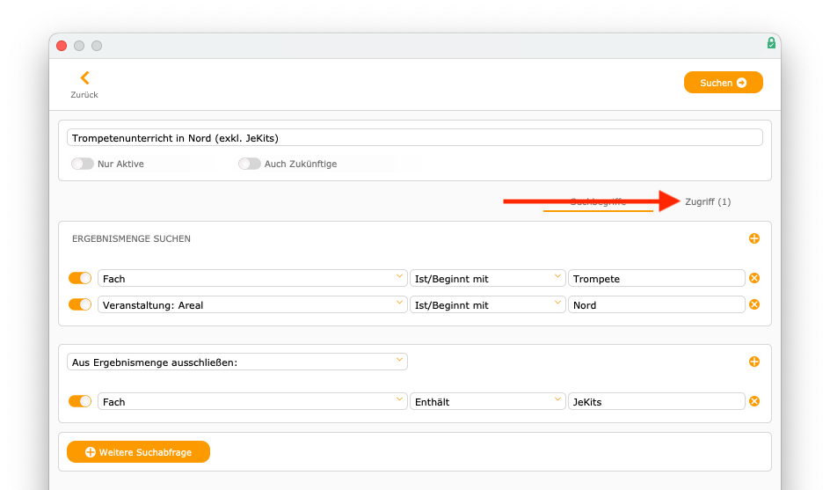Open the operator dropdown in Trompete row
This screenshot has height=490, width=830.
487,278
